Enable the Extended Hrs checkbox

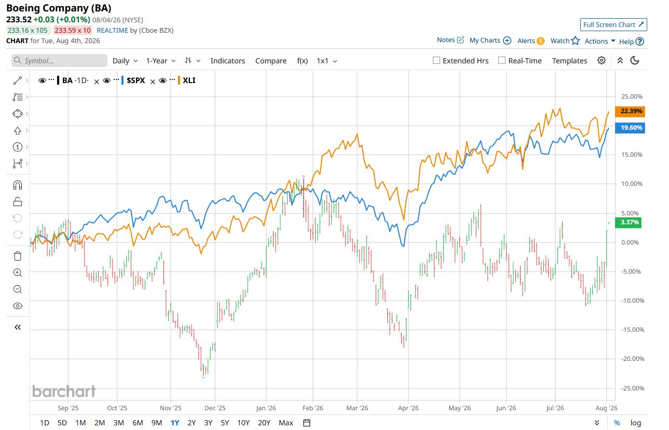(436, 60)
